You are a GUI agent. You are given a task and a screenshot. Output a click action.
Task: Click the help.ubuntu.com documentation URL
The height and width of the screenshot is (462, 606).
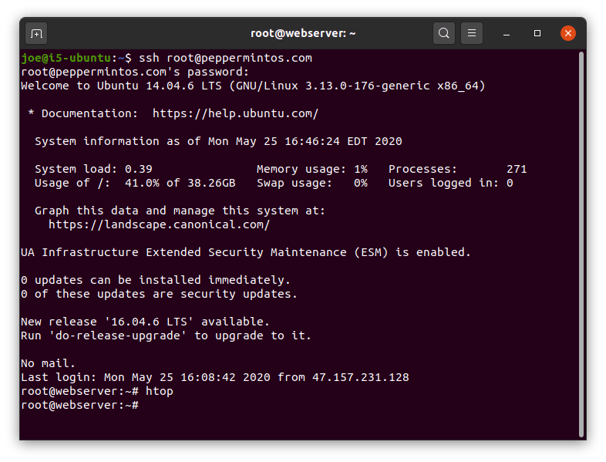coord(235,113)
